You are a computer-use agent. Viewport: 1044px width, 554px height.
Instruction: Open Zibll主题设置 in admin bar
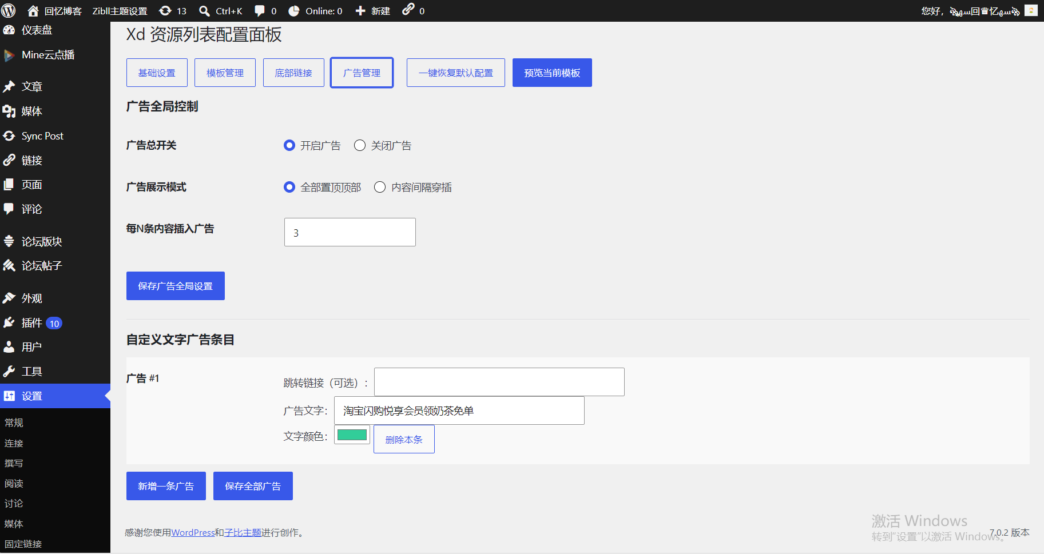click(x=120, y=11)
